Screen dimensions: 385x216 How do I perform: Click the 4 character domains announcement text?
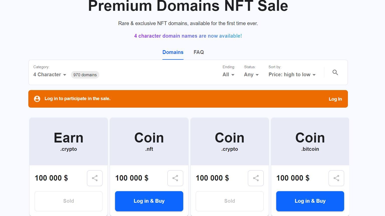[x=188, y=36]
